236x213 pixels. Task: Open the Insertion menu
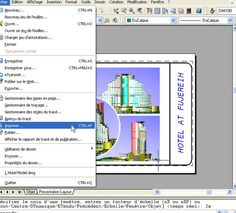point(54,2)
